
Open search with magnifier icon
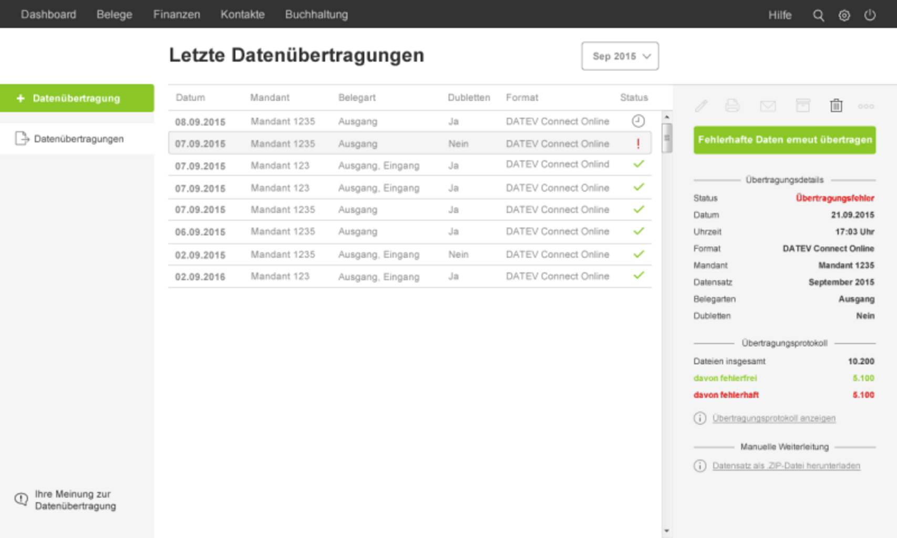(818, 15)
